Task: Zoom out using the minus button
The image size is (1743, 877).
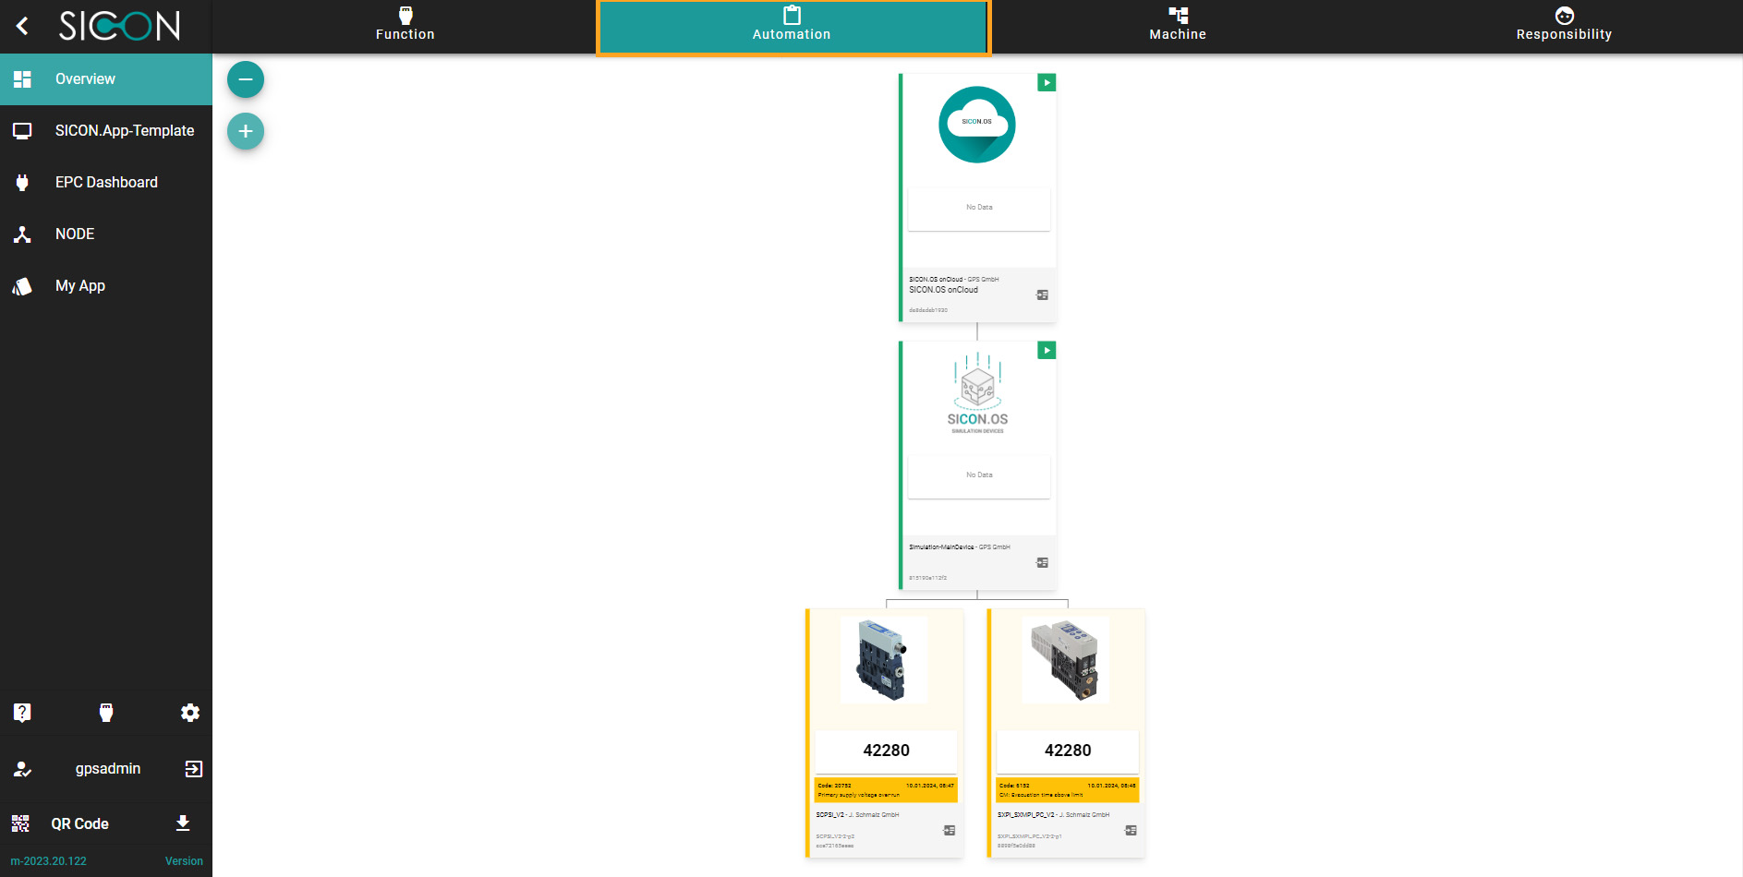Action: tap(246, 79)
